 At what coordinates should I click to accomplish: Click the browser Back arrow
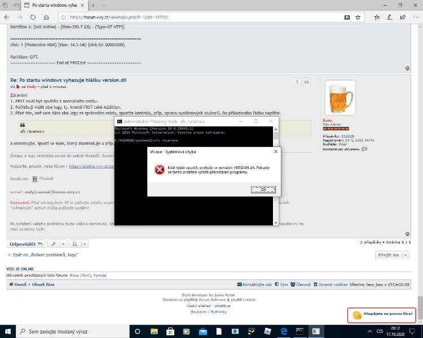coord(7,17)
